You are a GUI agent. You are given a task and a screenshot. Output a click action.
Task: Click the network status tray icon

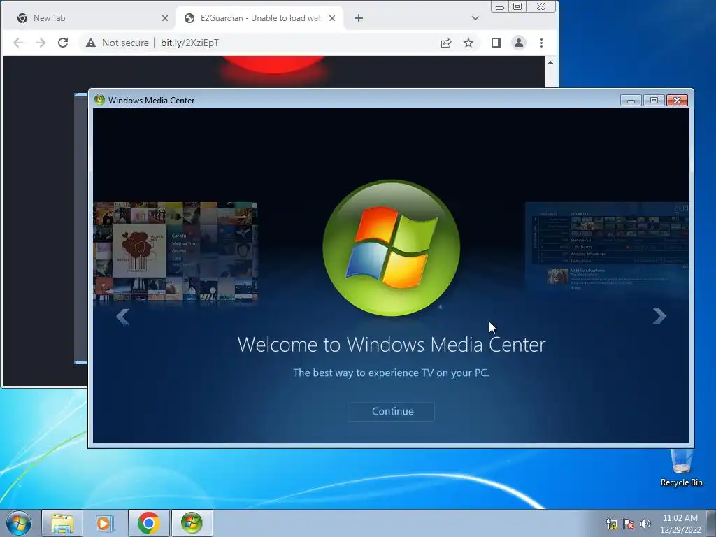[611, 524]
